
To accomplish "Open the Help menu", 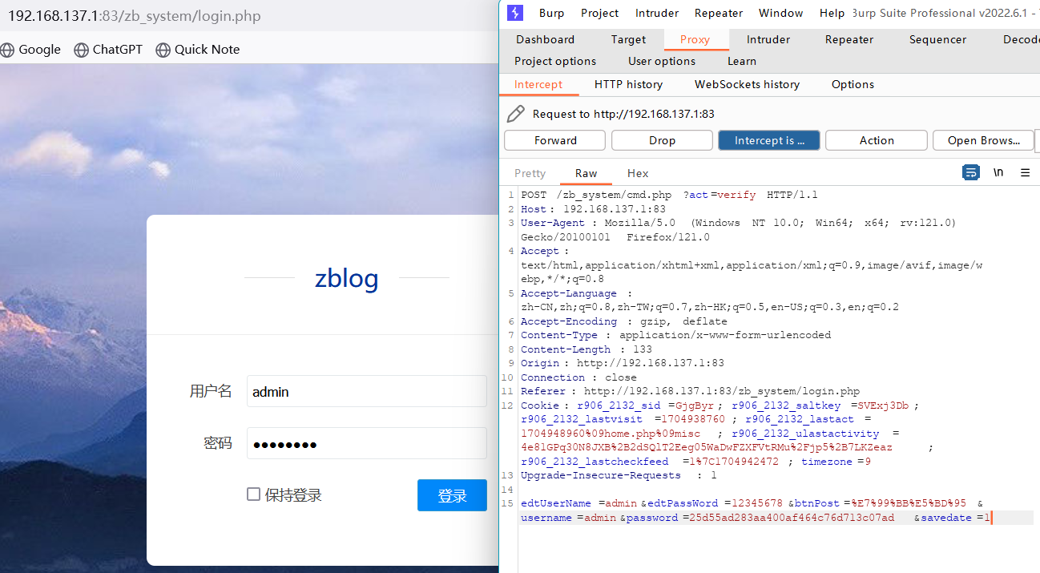I will pos(832,13).
